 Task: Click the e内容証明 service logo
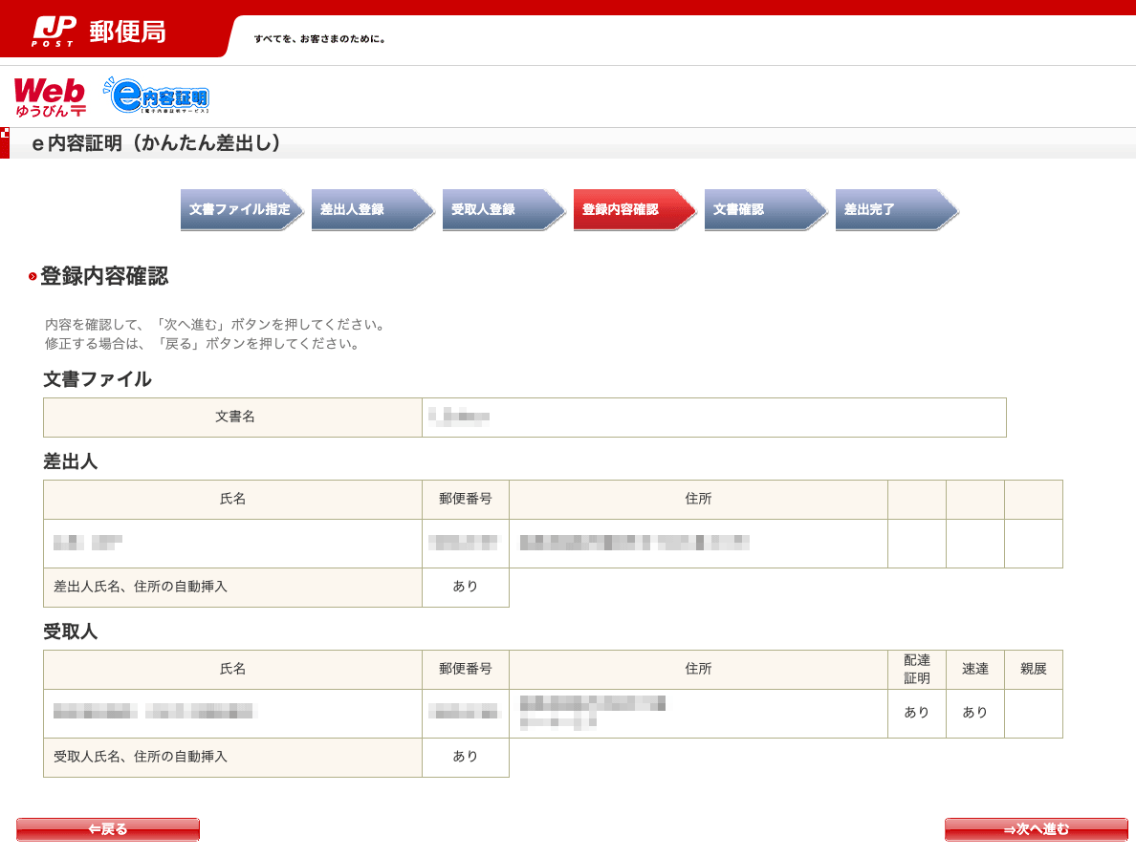point(157,96)
